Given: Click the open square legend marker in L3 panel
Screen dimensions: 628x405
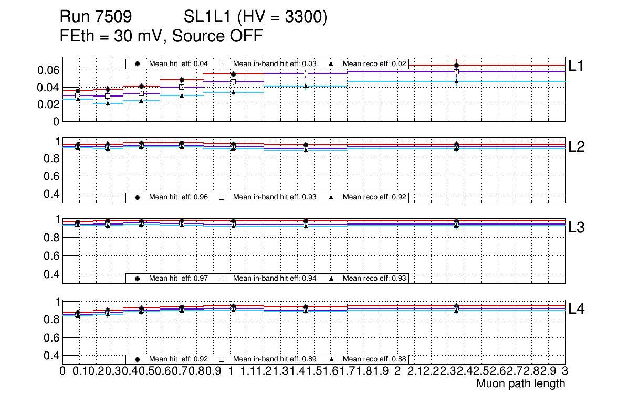Looking at the screenshot, I should [222, 278].
